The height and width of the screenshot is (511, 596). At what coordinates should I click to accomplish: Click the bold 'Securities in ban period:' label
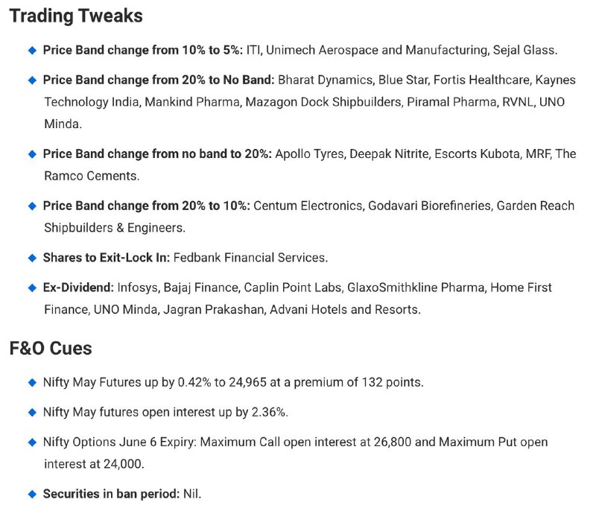point(111,494)
